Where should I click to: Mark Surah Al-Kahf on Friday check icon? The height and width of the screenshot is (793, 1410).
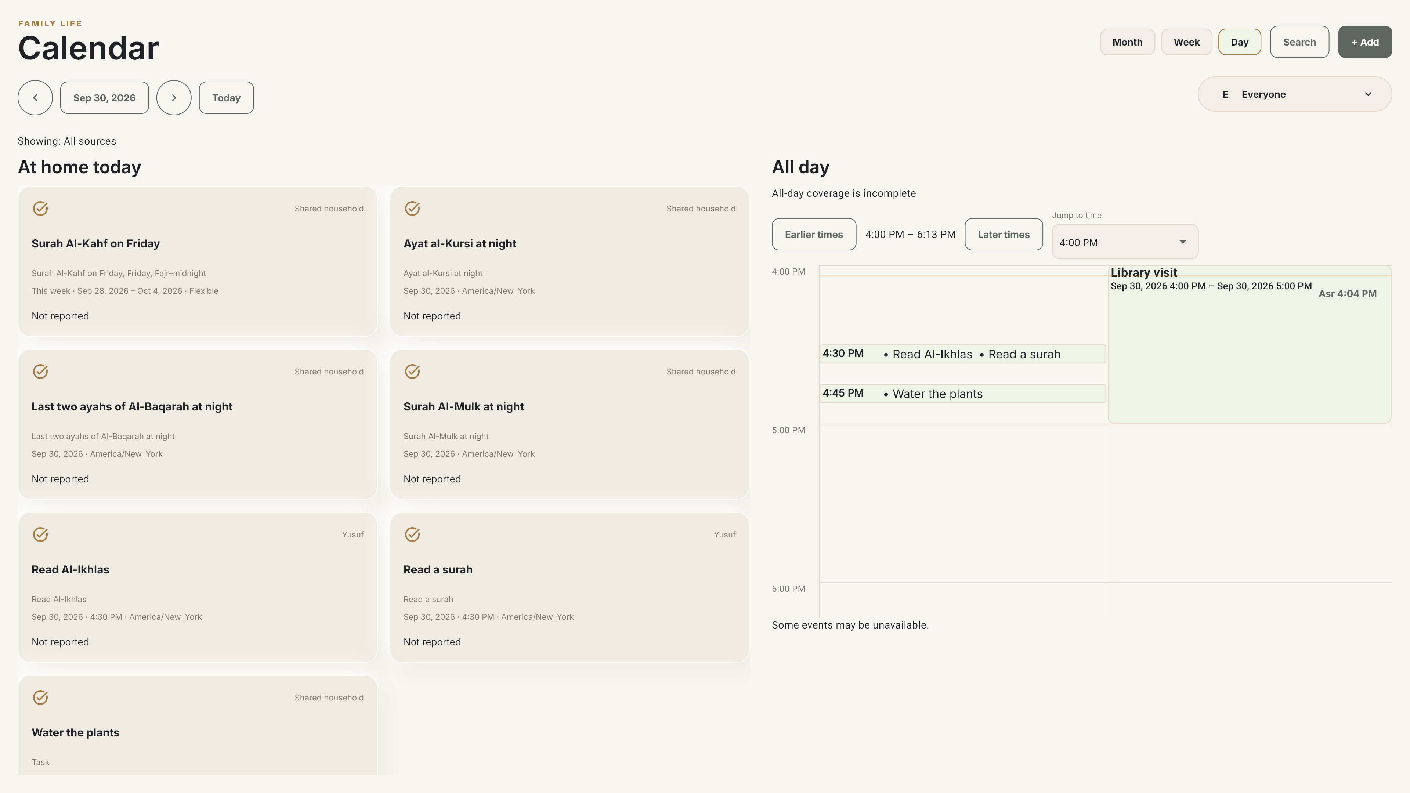coord(40,209)
